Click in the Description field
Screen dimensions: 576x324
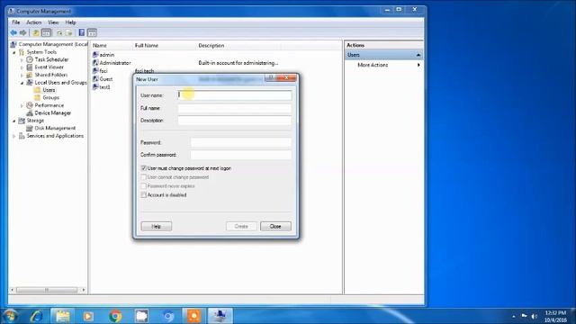[235, 121]
